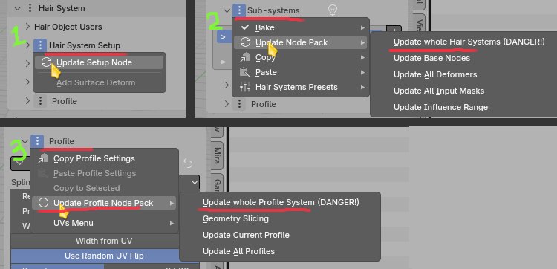Open the Update Profile Node Pack submenu
Image resolution: width=557 pixels, height=269 pixels.
click(x=104, y=203)
